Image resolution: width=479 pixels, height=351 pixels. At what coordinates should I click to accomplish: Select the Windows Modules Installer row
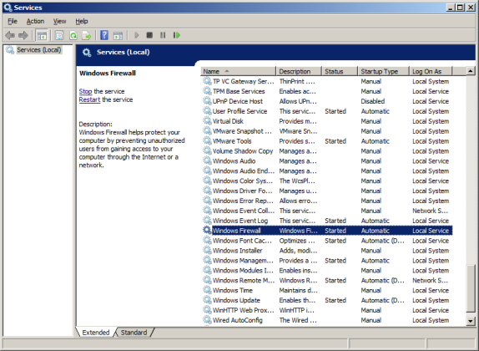tap(327, 270)
